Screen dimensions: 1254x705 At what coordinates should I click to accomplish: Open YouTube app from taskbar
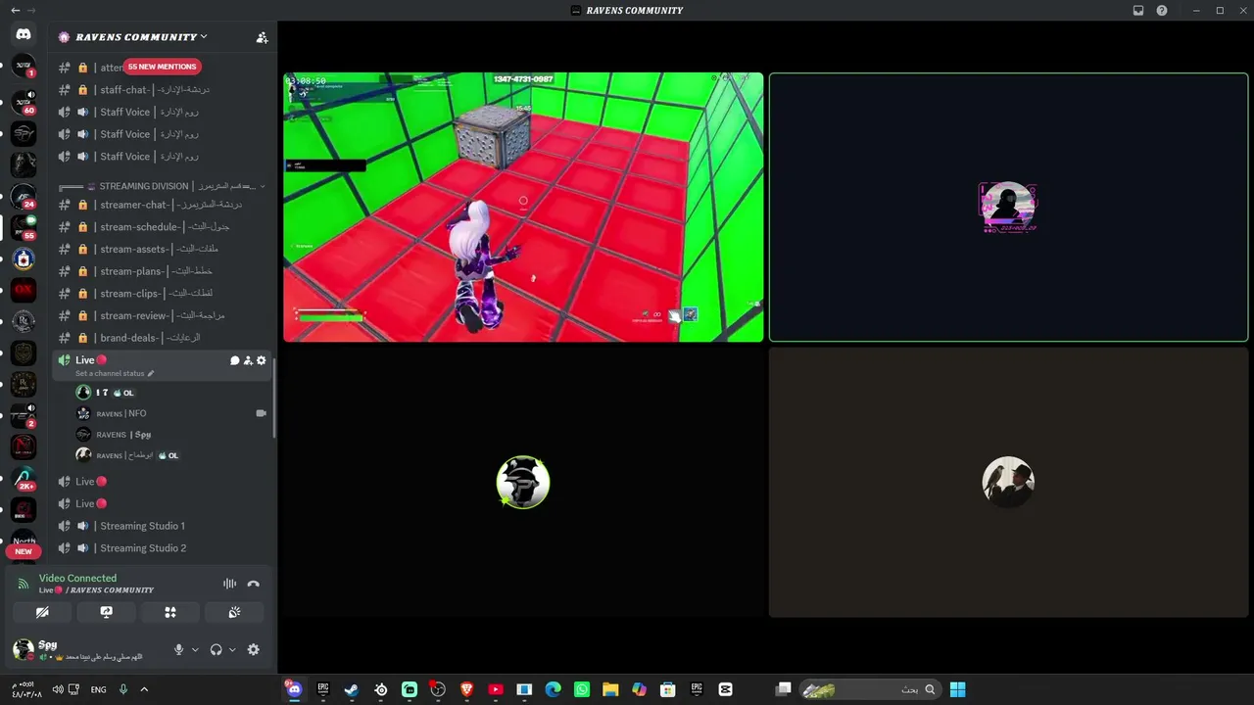pyautogui.click(x=496, y=689)
